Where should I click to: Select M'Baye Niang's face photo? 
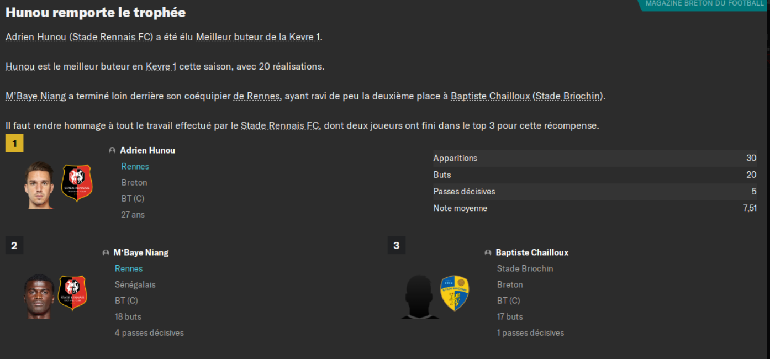[x=39, y=296]
